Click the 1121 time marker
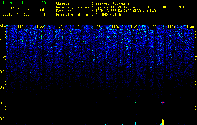Image resolution: width=197 pixels, height=125 pixels. pos(21,27)
